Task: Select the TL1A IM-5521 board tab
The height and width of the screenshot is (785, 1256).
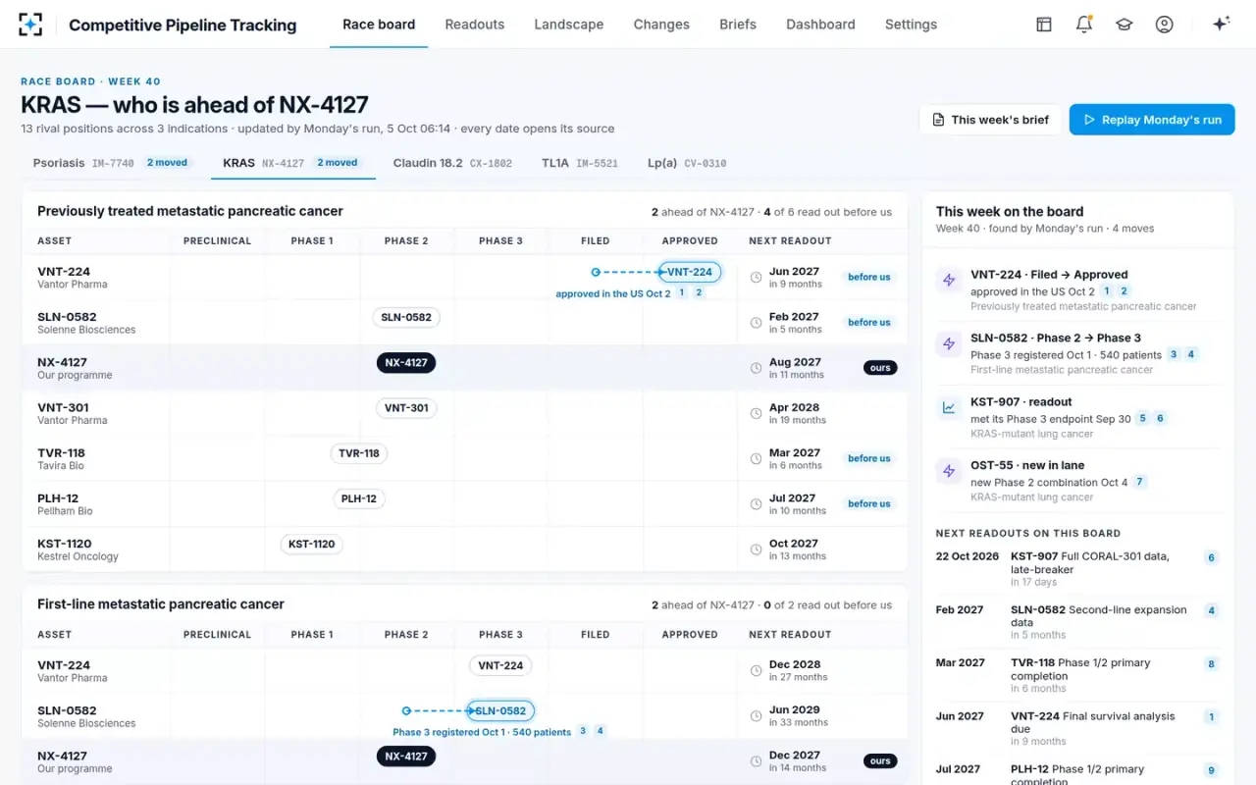Action: (580, 163)
